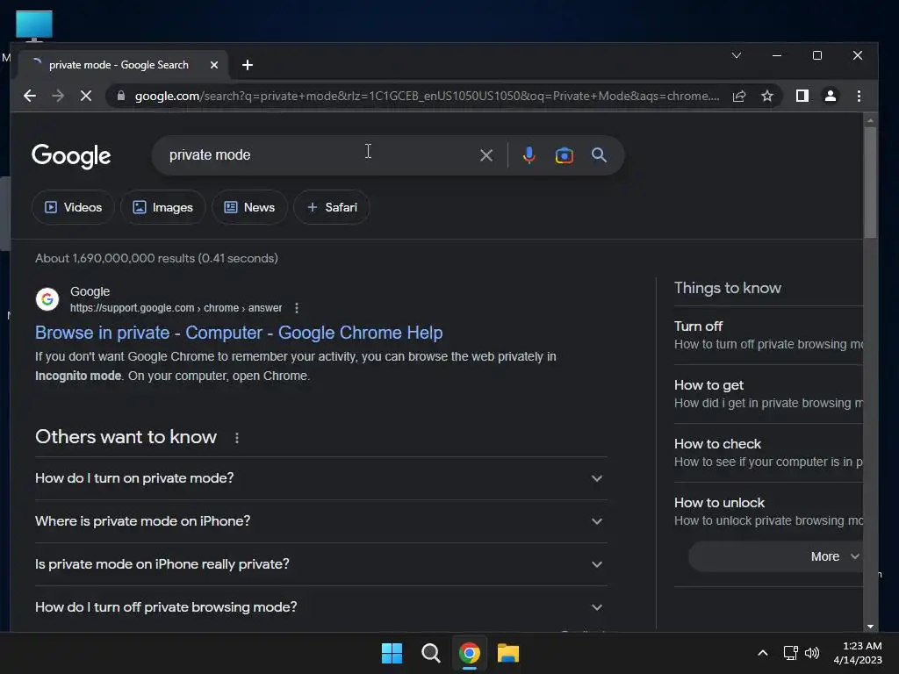Open the Chrome side panel icon
Screen dimensions: 899x674
(802, 96)
